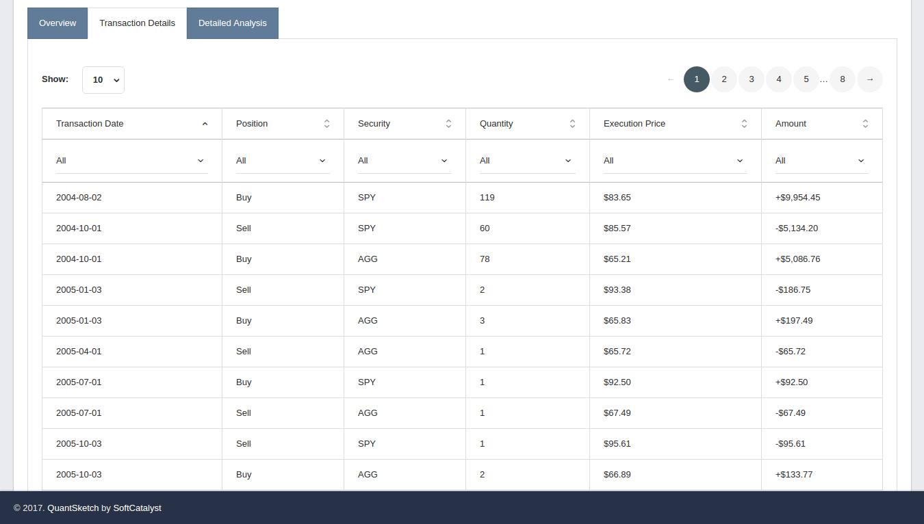Viewport: 924px width, 524px height.
Task: Open Position filter dropdown
Action: pos(283,161)
